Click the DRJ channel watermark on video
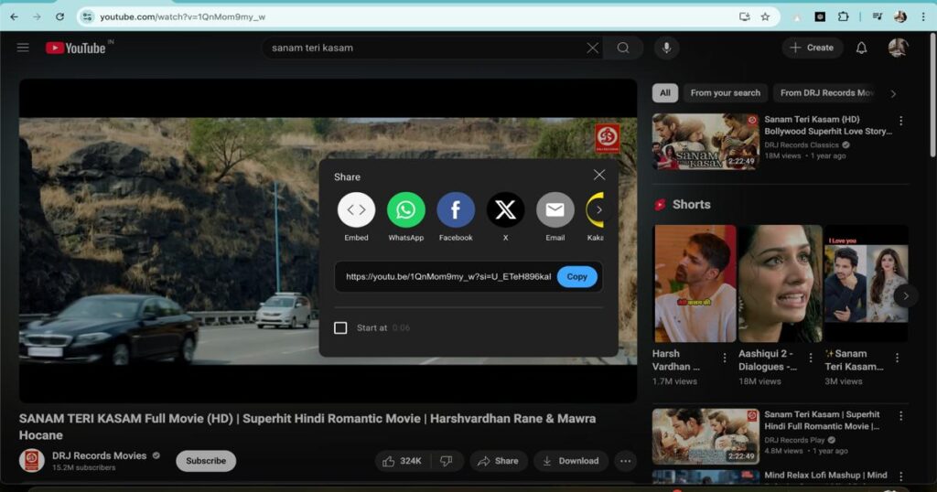Viewport: 937px width, 492px height. (608, 137)
